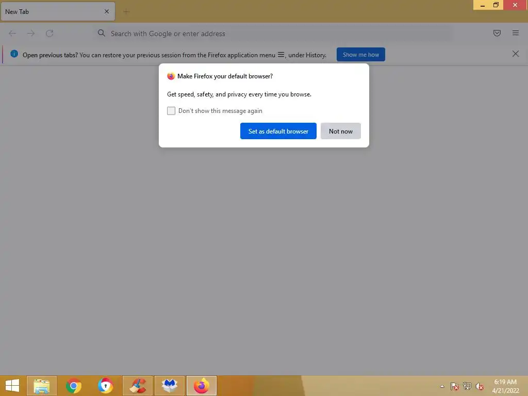Click Set as default browser

click(278, 131)
